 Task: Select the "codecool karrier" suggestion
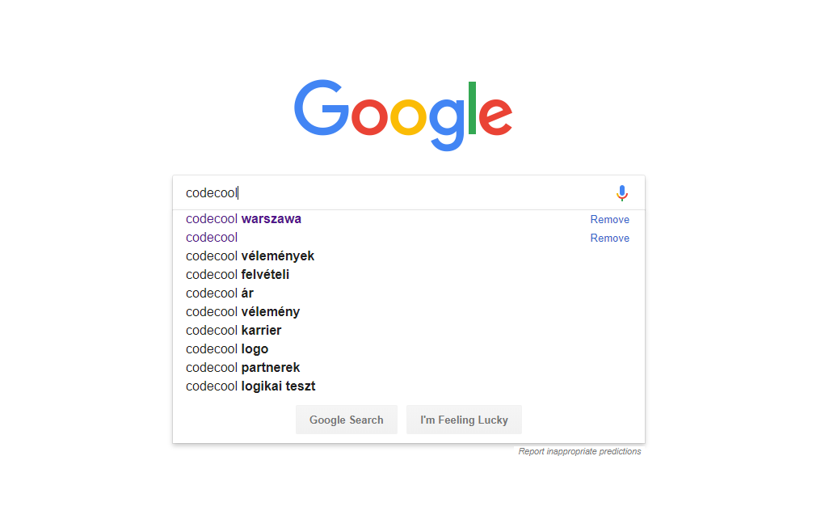[409, 331]
